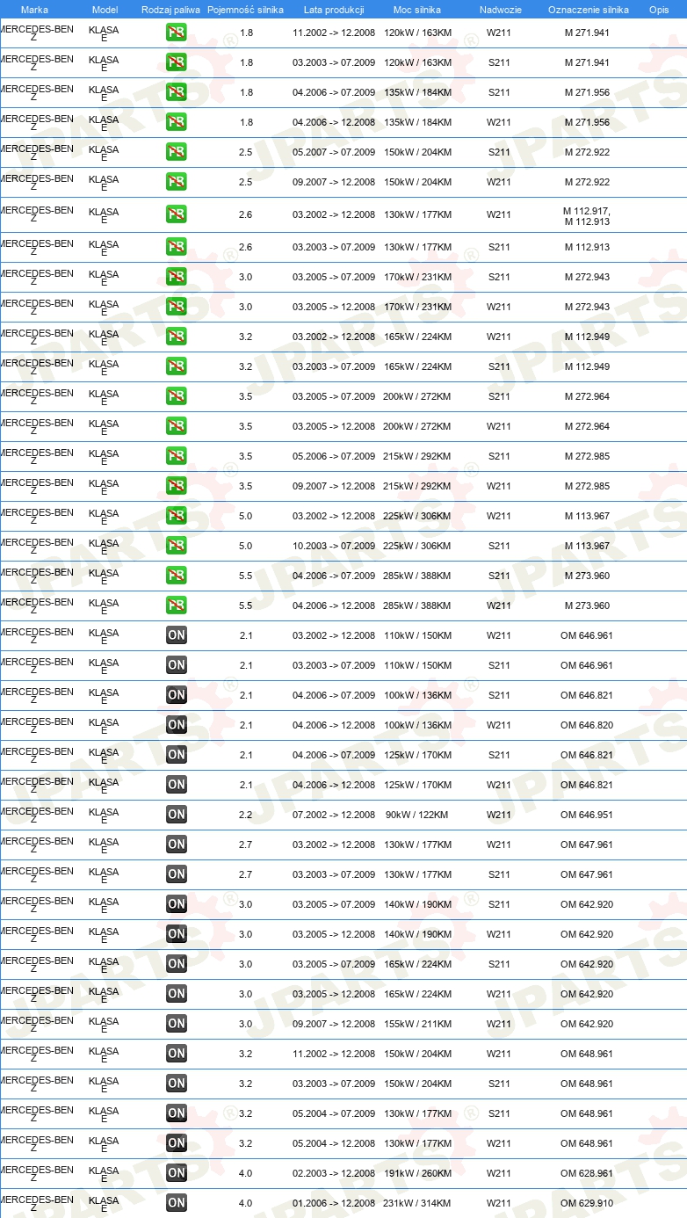Screen dimensions: 687x1218
Task: Click the ON diesel icon in the OM 628.961 row
Action: tap(177, 1174)
